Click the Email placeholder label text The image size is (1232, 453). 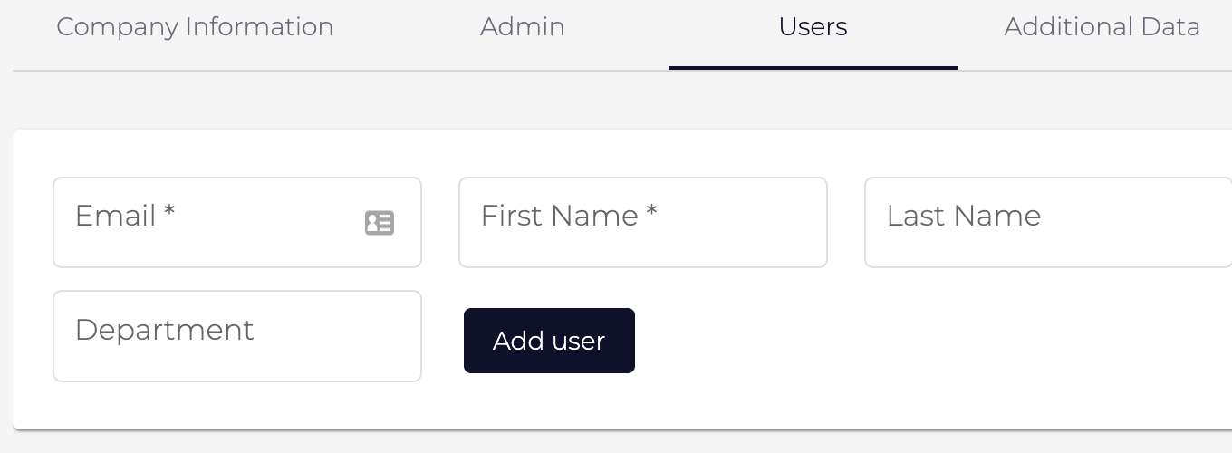click(116, 216)
